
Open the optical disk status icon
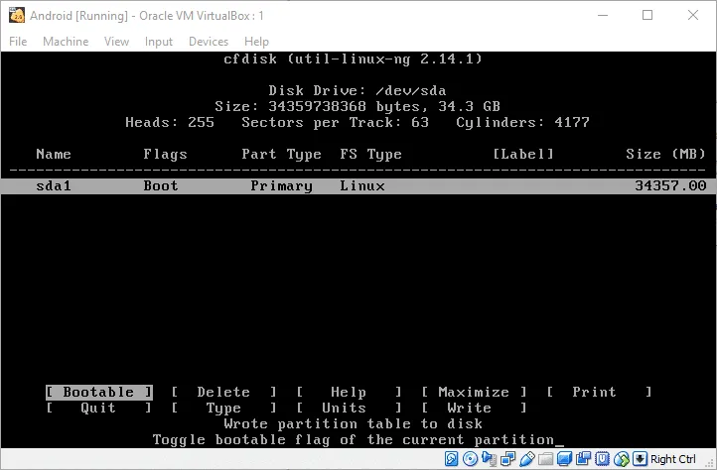pos(470,458)
